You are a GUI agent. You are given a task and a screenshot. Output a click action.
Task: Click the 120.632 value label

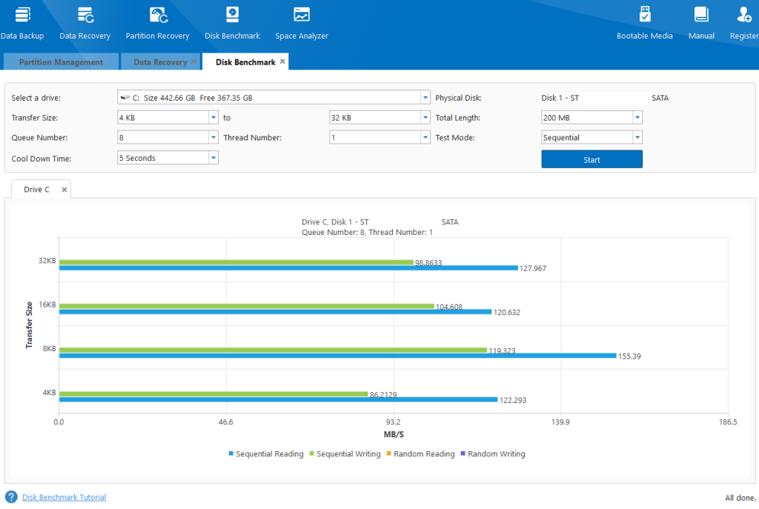pos(507,313)
